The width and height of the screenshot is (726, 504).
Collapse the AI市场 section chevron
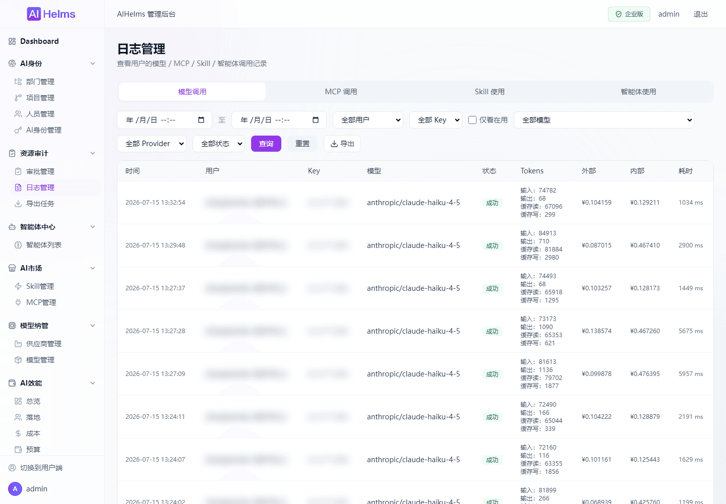tap(93, 268)
